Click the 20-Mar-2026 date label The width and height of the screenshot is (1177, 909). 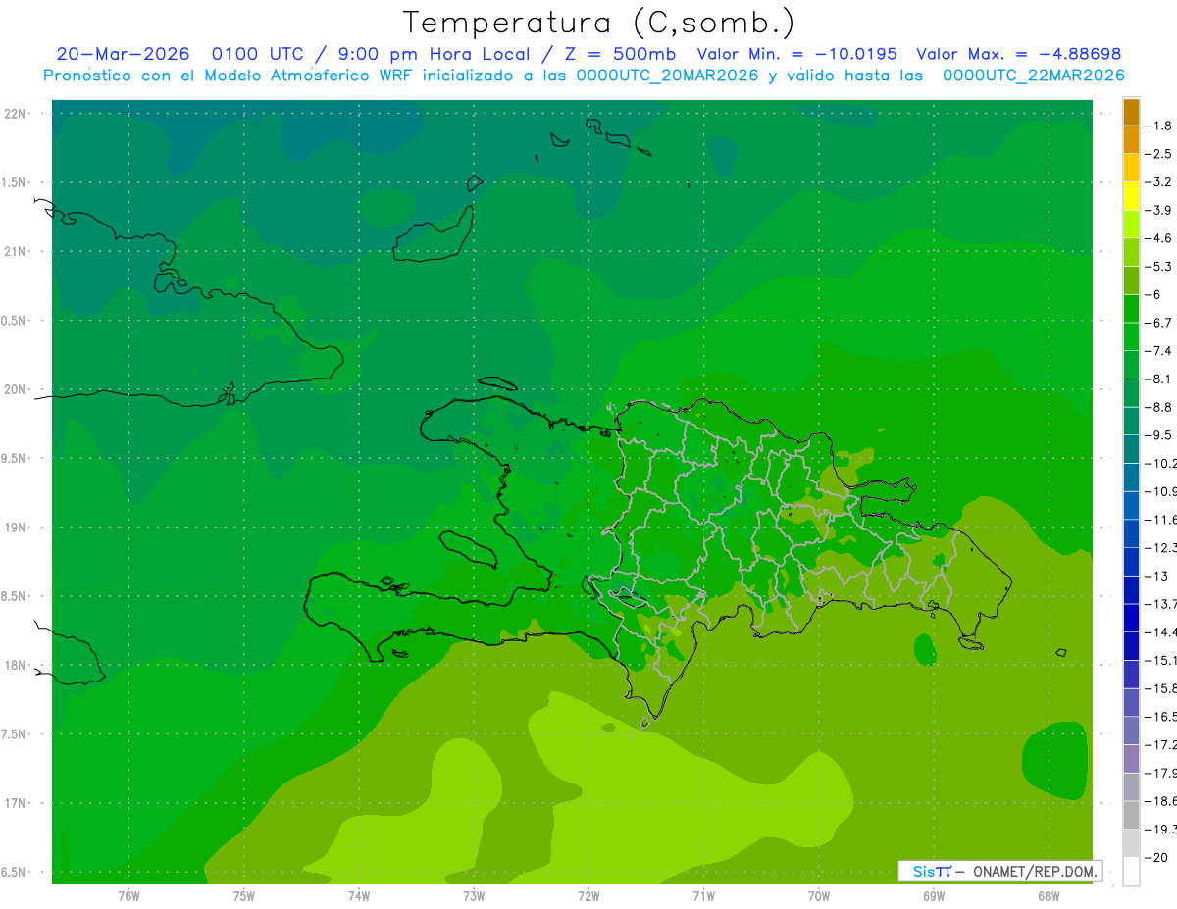click(x=122, y=54)
